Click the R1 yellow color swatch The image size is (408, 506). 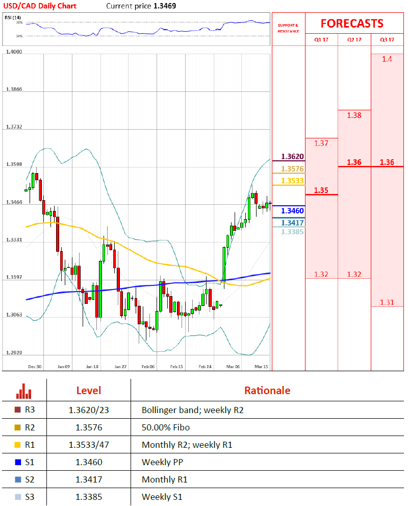coord(18,445)
